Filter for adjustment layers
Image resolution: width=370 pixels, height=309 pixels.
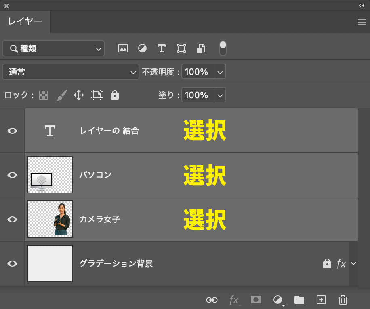142,48
